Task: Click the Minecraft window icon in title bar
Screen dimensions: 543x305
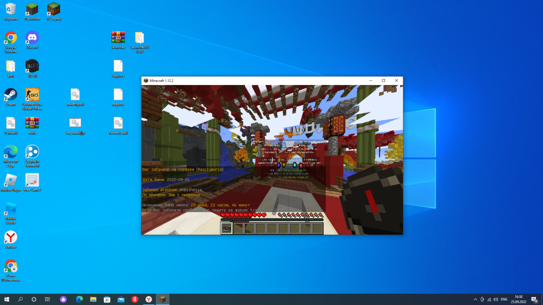Action: coord(146,81)
